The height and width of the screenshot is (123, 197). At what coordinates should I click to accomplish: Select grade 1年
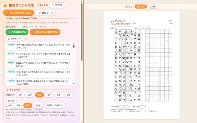pos(20,95)
